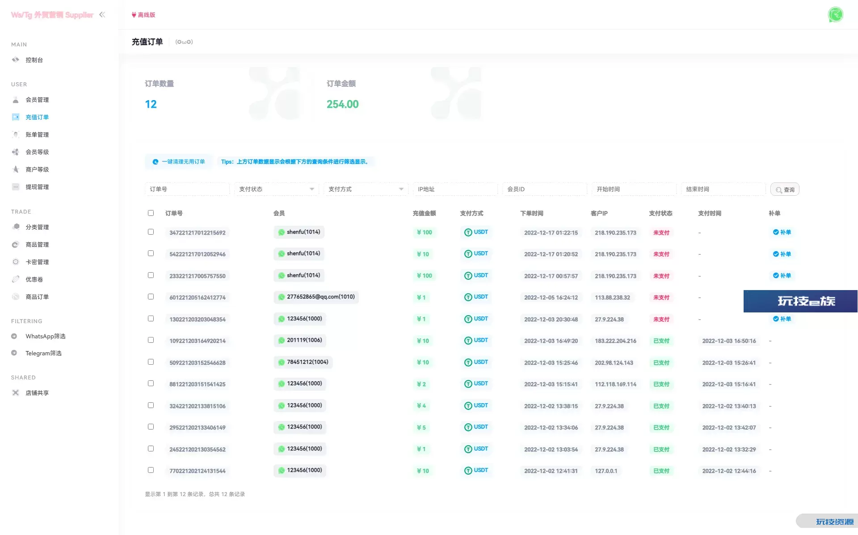Open 控制台 in the sidebar
The width and height of the screenshot is (858, 535).
(x=34, y=60)
